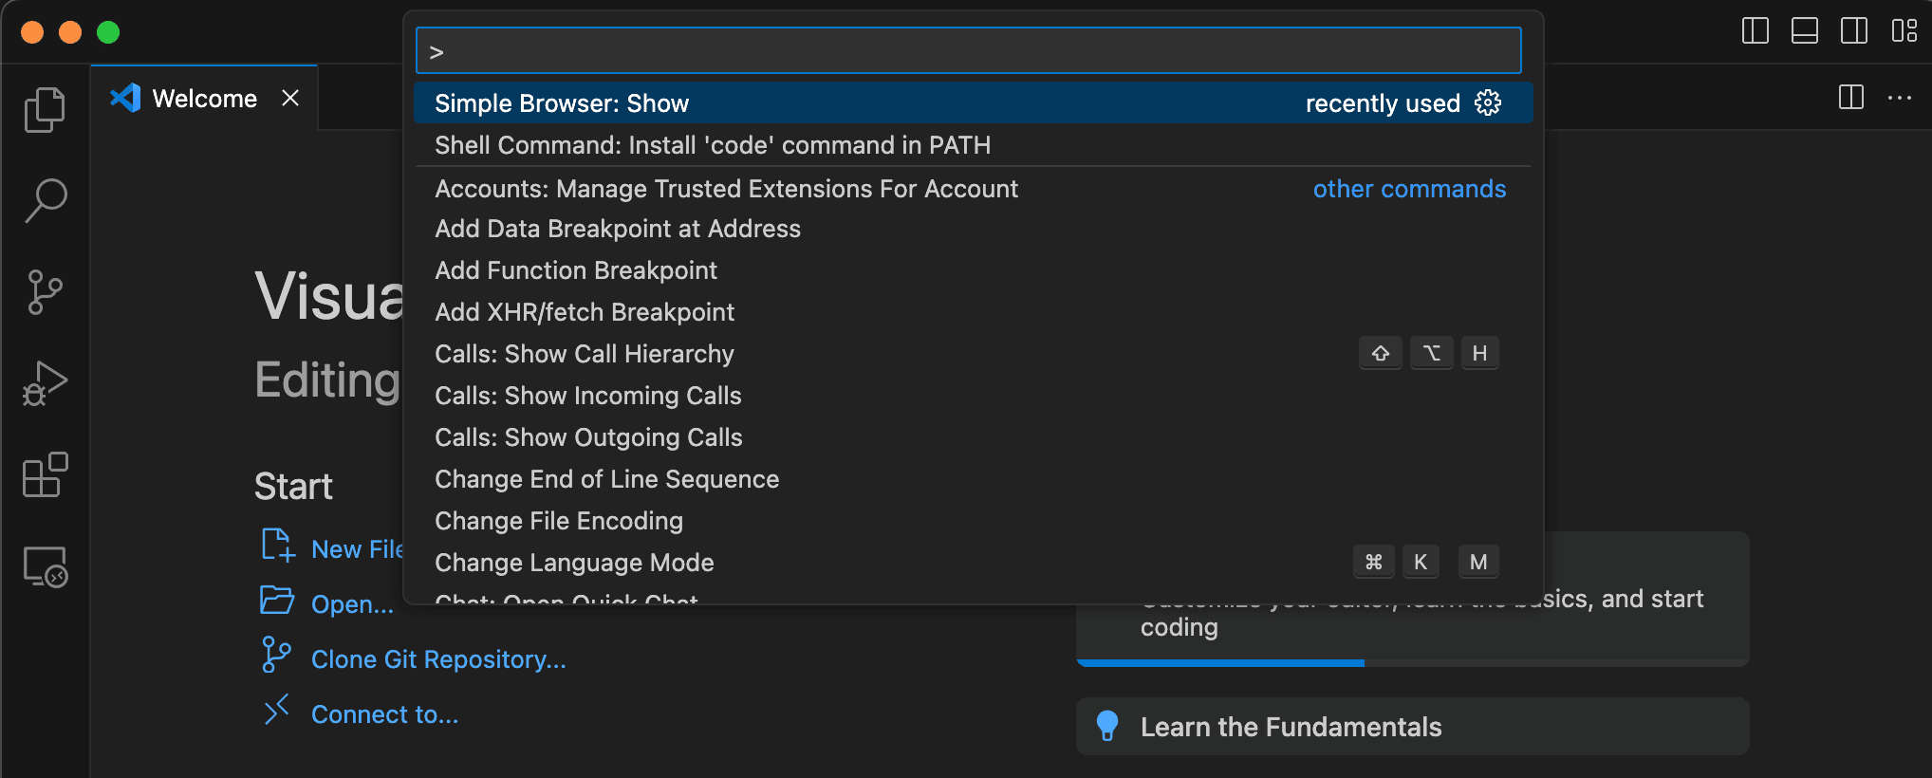Select Simple Browser: Show command
This screenshot has width=1932, height=778.
tap(562, 103)
